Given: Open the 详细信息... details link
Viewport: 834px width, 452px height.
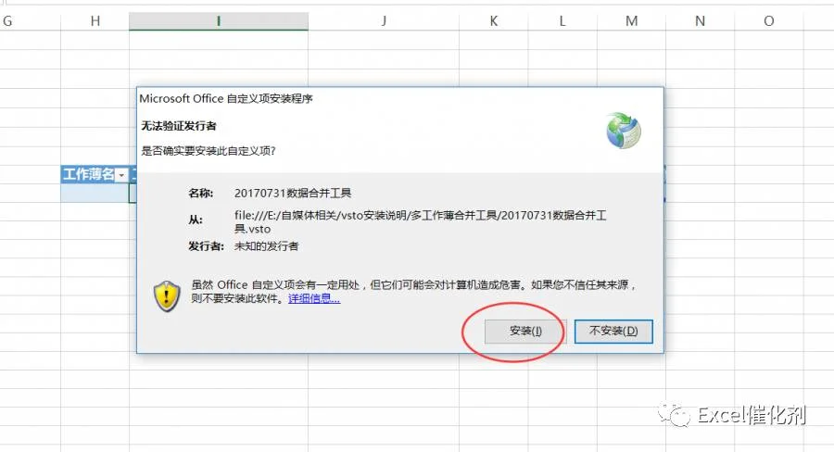Looking at the screenshot, I should click(314, 298).
